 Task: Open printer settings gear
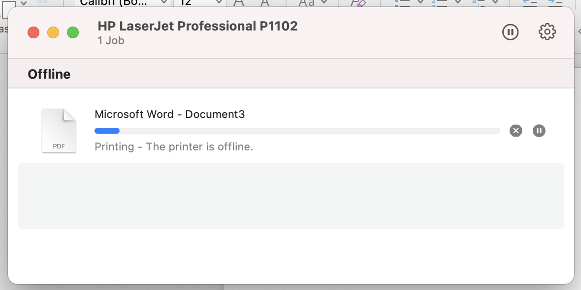[547, 32]
